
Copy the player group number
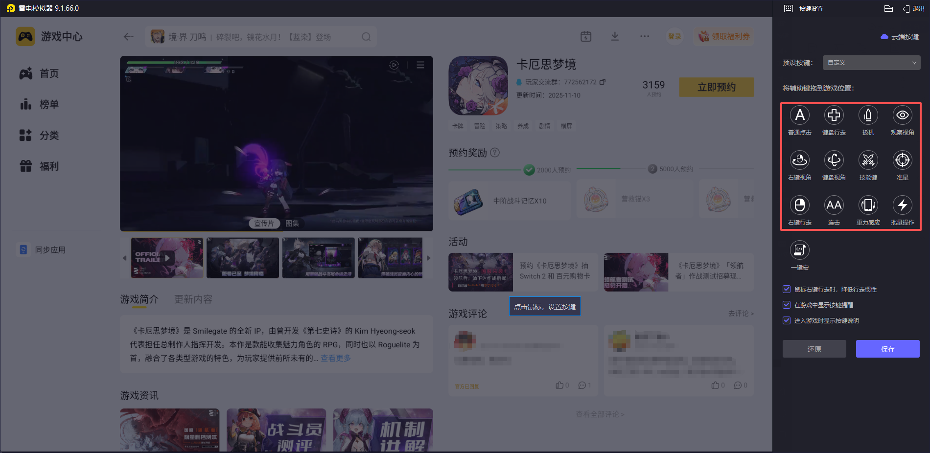tap(603, 82)
